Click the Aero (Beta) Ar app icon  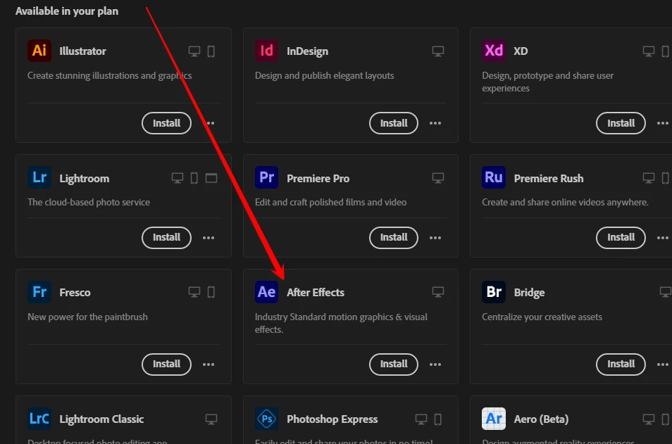pyautogui.click(x=494, y=419)
